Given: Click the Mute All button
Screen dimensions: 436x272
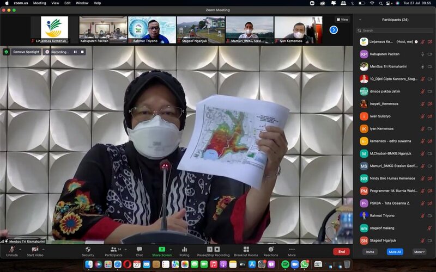Looking at the screenshot, I should coord(395,252).
